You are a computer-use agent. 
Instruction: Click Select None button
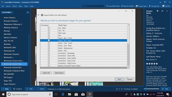59,73
